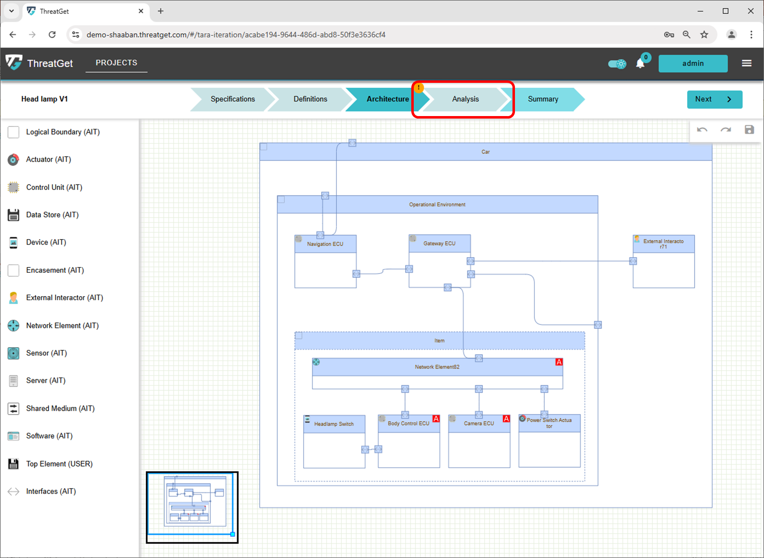Image resolution: width=764 pixels, height=558 pixels.
Task: Go to the Analysis step tab
Action: [x=465, y=99]
